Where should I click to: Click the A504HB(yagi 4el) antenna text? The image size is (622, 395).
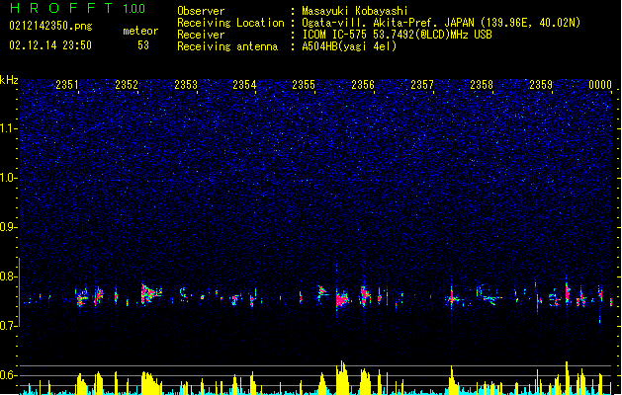pos(349,46)
